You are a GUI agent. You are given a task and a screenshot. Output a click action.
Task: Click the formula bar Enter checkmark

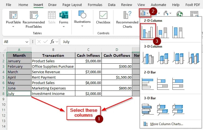[45, 42]
